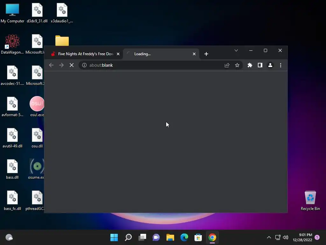Switch to the Loading... tab
This screenshot has width=326, height=245.
(x=161, y=54)
